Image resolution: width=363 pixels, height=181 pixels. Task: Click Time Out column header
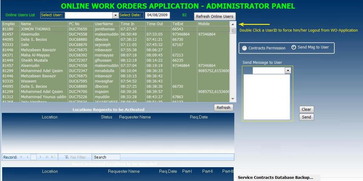(155, 24)
